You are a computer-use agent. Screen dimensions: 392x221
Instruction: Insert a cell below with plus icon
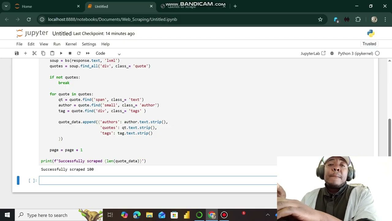25,53
